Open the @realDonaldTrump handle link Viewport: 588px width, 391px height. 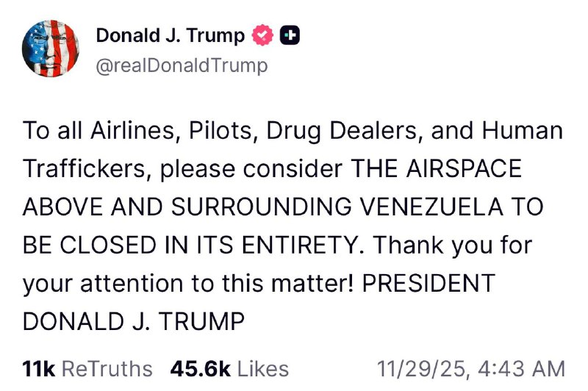pyautogui.click(x=182, y=65)
